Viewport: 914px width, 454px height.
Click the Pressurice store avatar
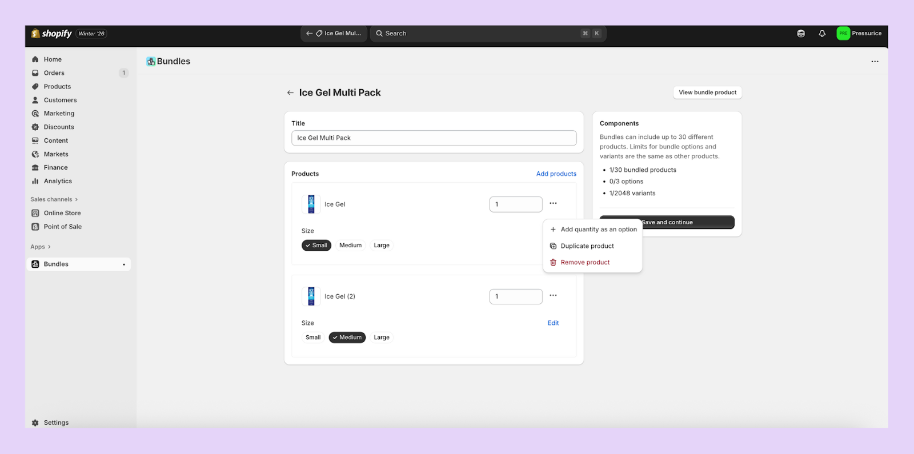pos(843,34)
